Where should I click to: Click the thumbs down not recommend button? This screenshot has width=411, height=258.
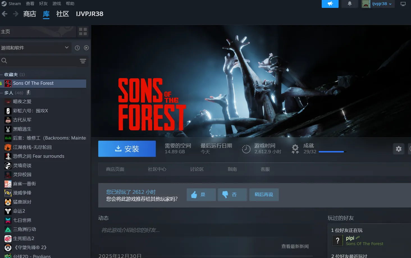tap(232, 195)
